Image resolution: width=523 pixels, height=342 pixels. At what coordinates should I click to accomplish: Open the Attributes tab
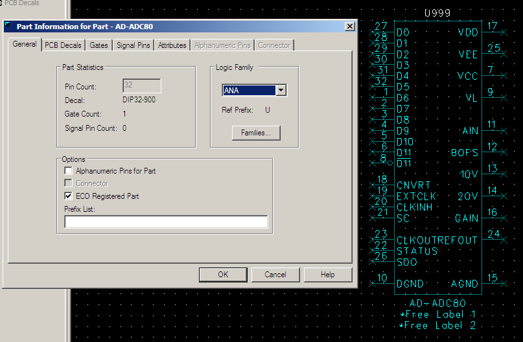pos(172,45)
